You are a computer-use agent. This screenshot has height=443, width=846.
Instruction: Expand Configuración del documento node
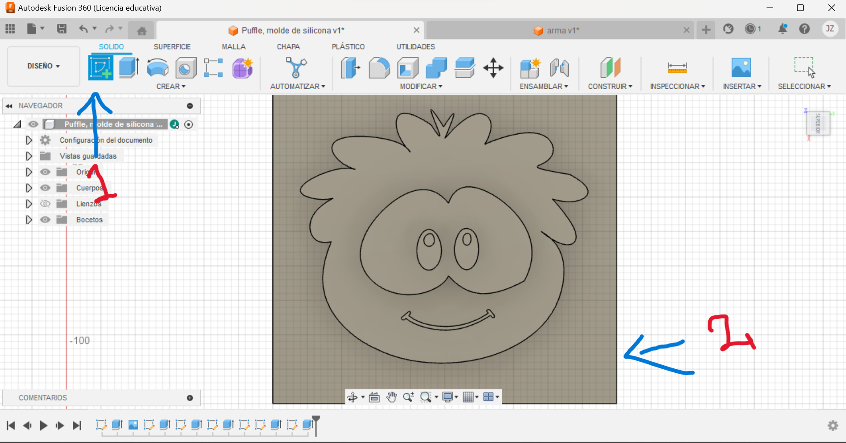coord(29,140)
